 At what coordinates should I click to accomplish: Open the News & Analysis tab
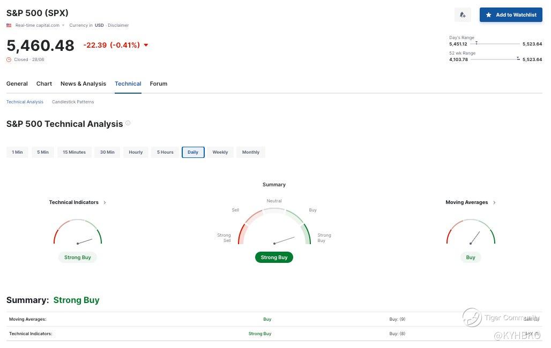(83, 84)
